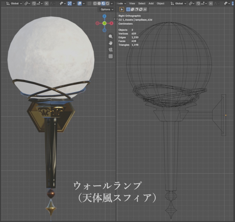Click the Edges 1,230 statistic
The width and height of the screenshot is (235, 222).
128,38
